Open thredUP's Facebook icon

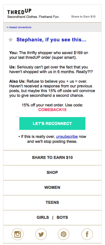[87, 234]
